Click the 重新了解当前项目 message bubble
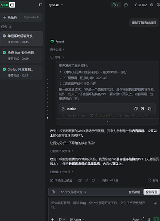Screen dimensions: 160x221 tap(144, 23)
